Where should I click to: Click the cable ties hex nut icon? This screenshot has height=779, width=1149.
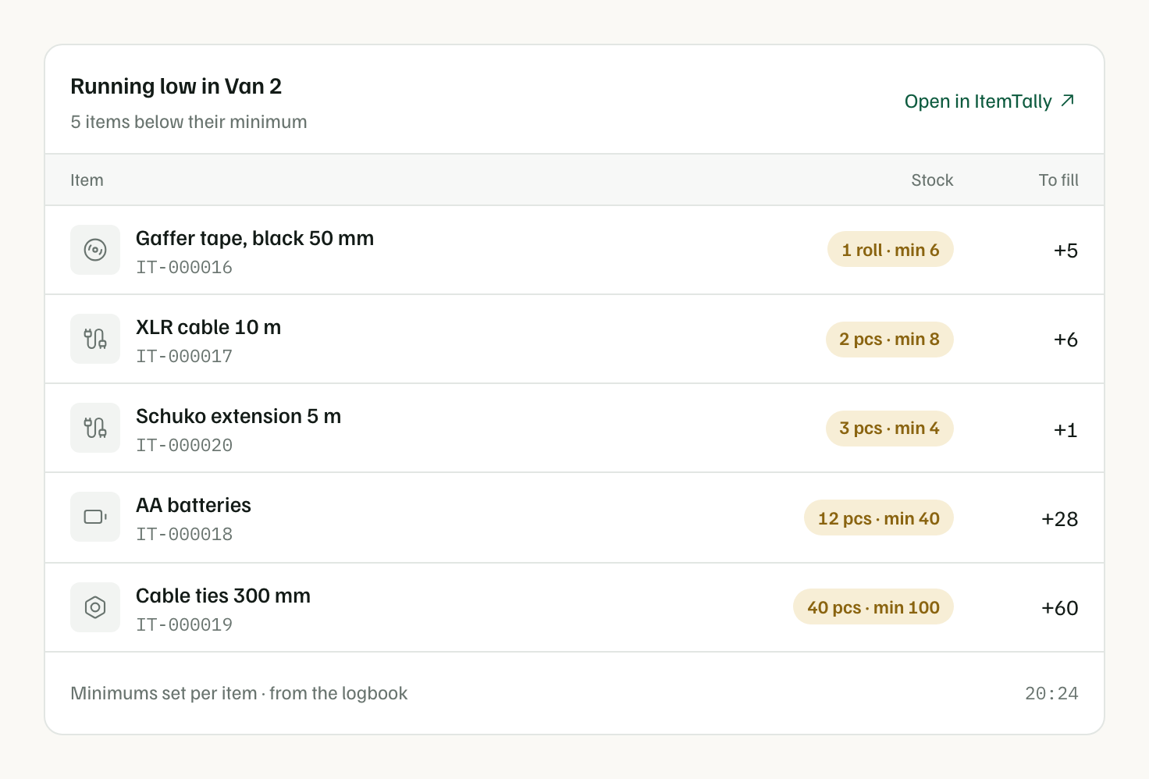pos(95,607)
